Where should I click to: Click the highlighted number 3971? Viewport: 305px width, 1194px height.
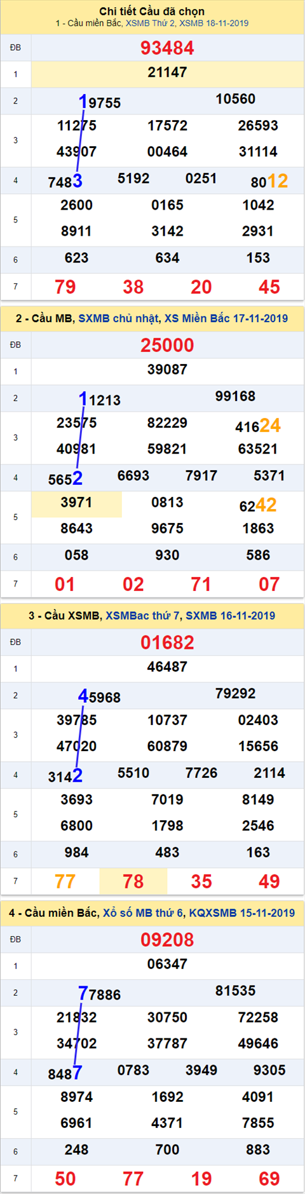tap(76, 503)
